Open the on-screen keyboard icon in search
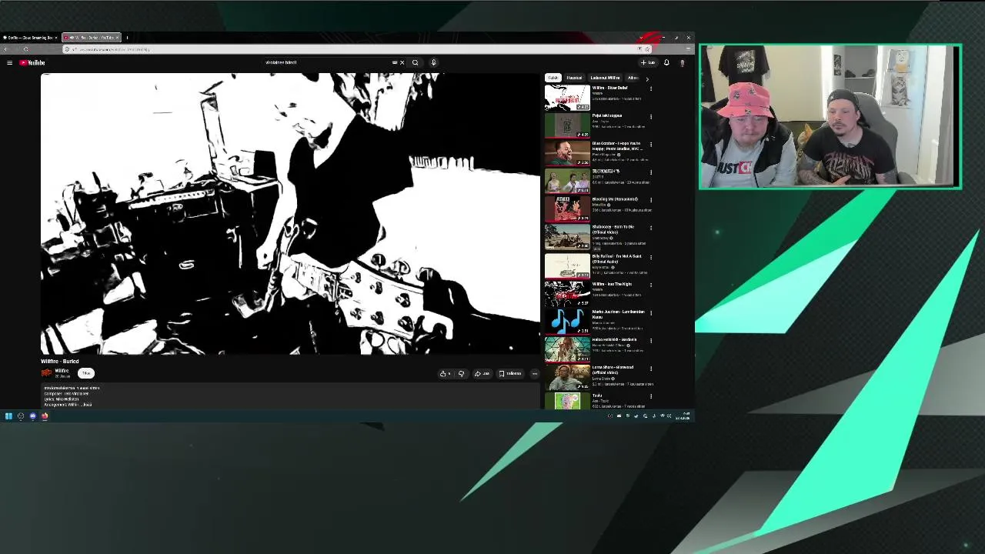985x554 pixels. (x=395, y=62)
